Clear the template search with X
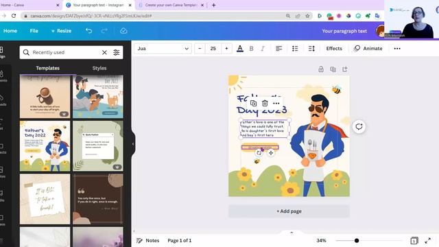Screen dimensions: 439x247 point(104,52)
